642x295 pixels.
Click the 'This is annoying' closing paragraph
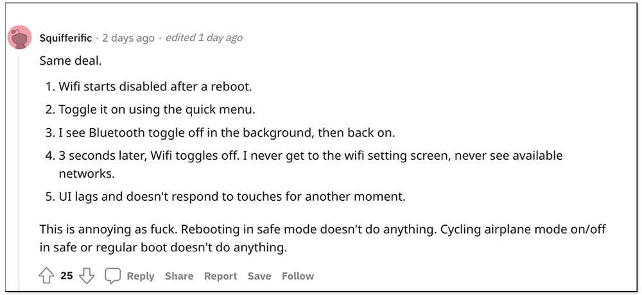click(x=323, y=239)
